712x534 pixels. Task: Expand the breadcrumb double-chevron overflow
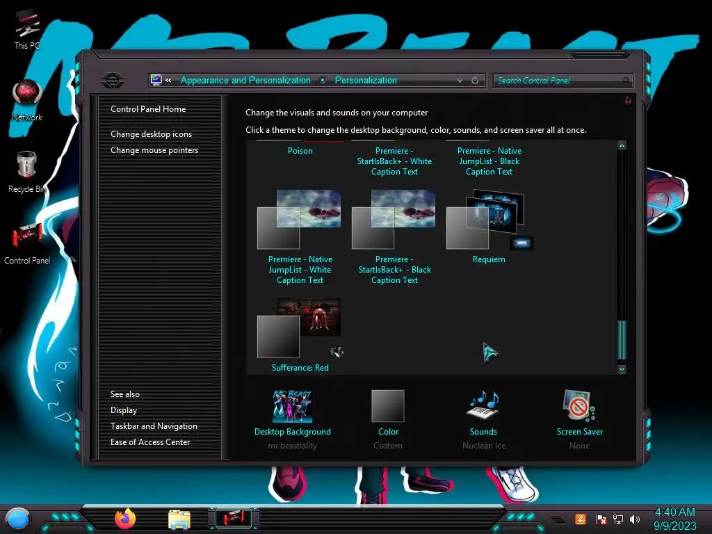[168, 81]
